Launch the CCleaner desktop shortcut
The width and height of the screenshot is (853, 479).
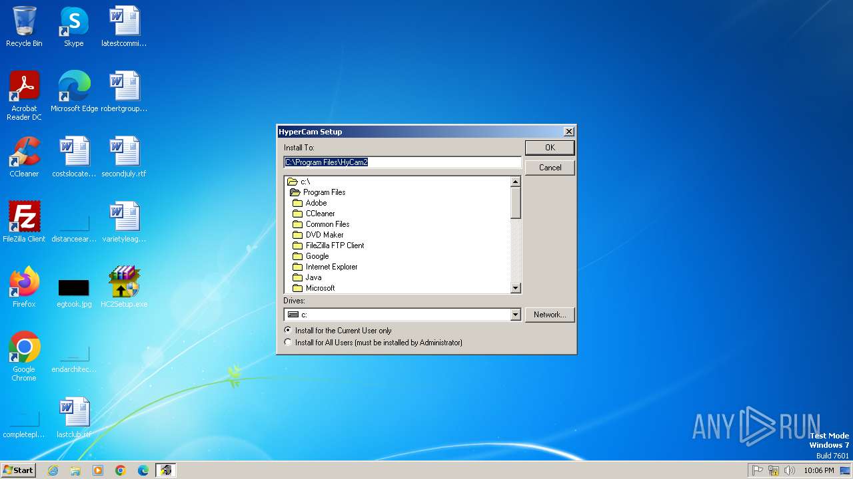(24, 157)
